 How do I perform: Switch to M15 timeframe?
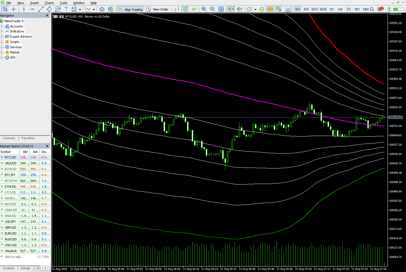(315, 9)
